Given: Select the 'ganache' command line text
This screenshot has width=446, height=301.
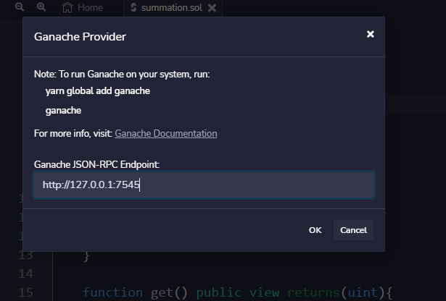Looking at the screenshot, I should (63, 111).
